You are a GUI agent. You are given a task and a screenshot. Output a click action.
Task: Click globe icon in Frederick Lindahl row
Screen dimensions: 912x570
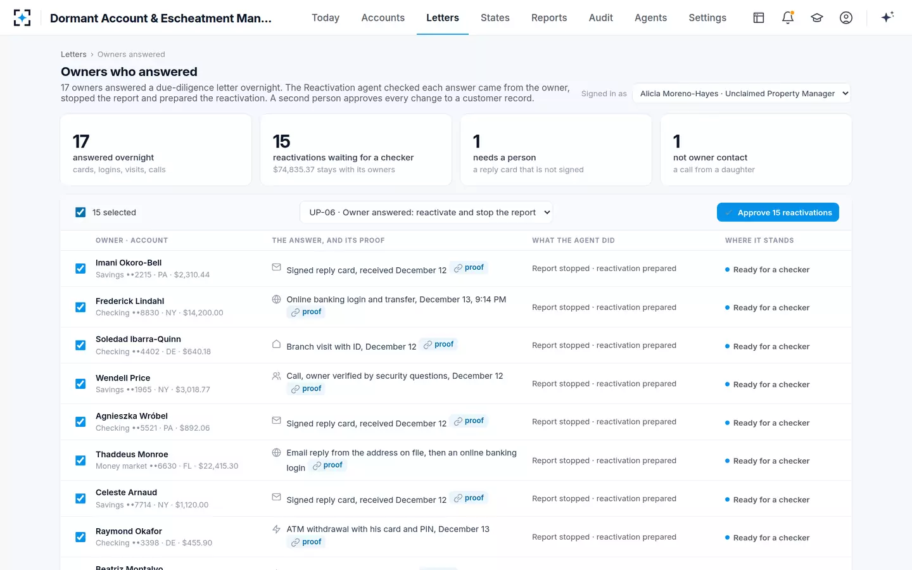click(x=276, y=299)
